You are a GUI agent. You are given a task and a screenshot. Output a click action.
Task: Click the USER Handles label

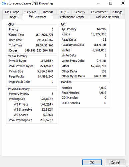coord(71,103)
